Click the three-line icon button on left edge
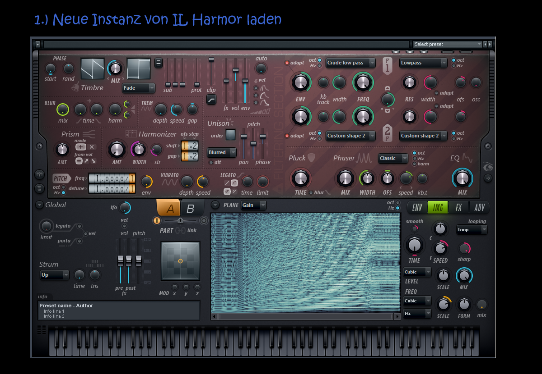This screenshot has width=542, height=374. (39, 188)
